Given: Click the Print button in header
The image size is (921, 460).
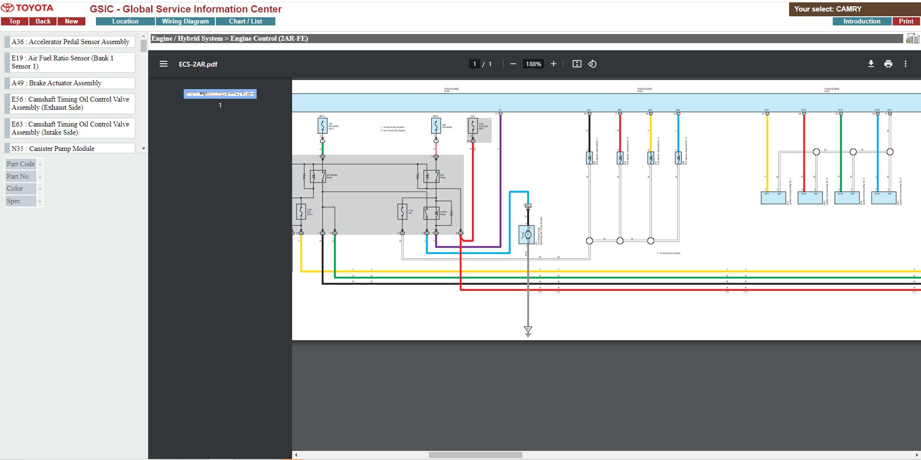Looking at the screenshot, I should point(906,21).
